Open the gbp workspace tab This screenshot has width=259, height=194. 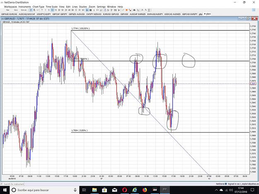(201, 14)
